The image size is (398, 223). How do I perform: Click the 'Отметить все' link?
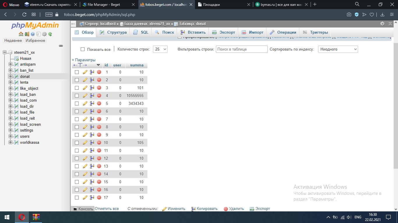click(107, 208)
